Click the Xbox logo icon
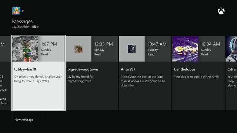Viewport: 237px width, 133px height. point(221,11)
